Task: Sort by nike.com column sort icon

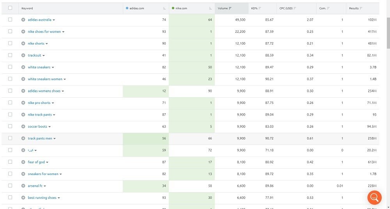Action: (211, 8)
